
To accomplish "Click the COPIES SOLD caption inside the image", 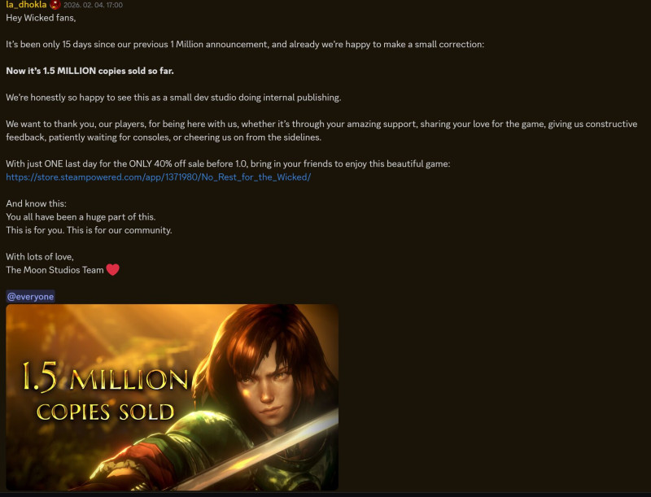I will [106, 412].
